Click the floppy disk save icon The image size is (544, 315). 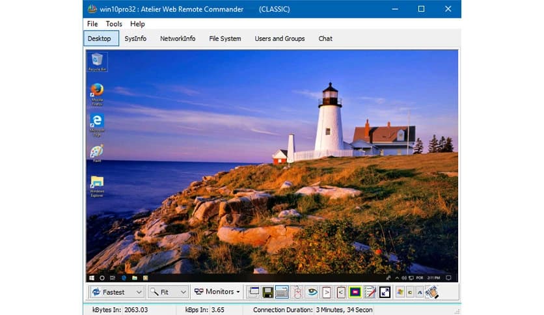(x=267, y=292)
